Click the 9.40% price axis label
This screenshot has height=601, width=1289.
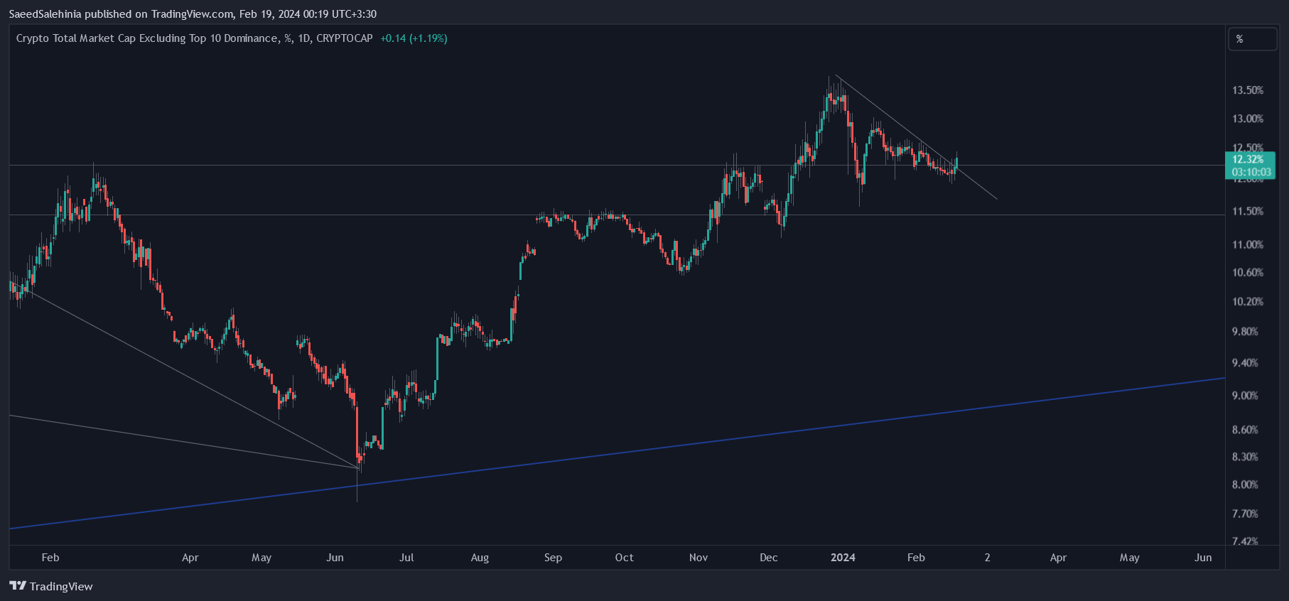pyautogui.click(x=1245, y=363)
